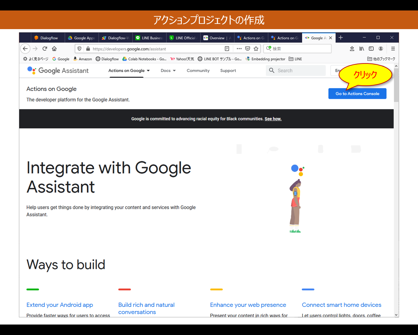Viewport: 418px width, 335px height.
Task: Open Enhance your web presence link
Action: [x=248, y=305]
